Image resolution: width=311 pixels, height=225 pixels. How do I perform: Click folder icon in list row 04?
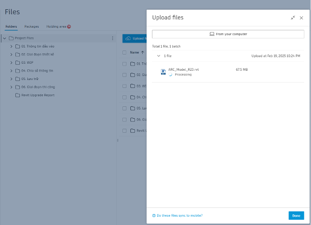pyautogui.click(x=133, y=97)
